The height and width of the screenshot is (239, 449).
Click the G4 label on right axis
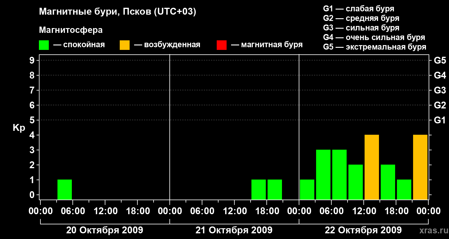pyautogui.click(x=440, y=75)
